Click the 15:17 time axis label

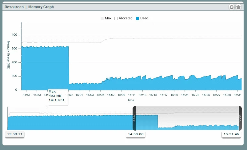(164, 95)
